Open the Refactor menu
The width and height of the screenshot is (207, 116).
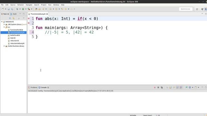(21, 5)
